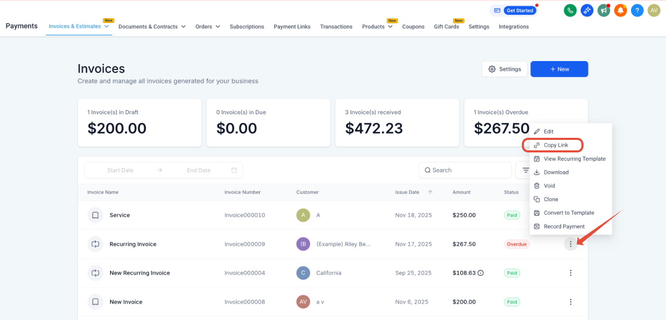Viewport: 666px width, 320px height.
Task: Expand the Orders dropdown
Action: pos(218,27)
